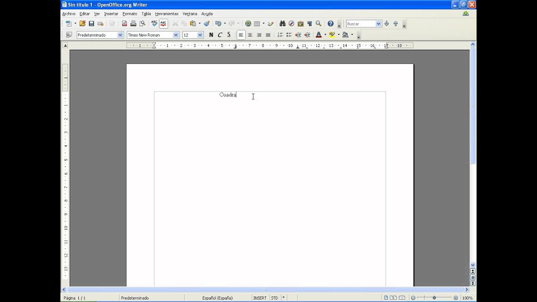Open the Tabla menu
This screenshot has height=302, width=537.
pos(146,14)
